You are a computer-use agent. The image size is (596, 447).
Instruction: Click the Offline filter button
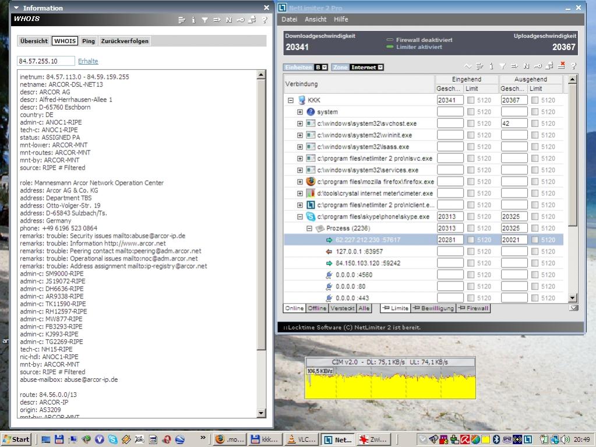click(x=317, y=308)
